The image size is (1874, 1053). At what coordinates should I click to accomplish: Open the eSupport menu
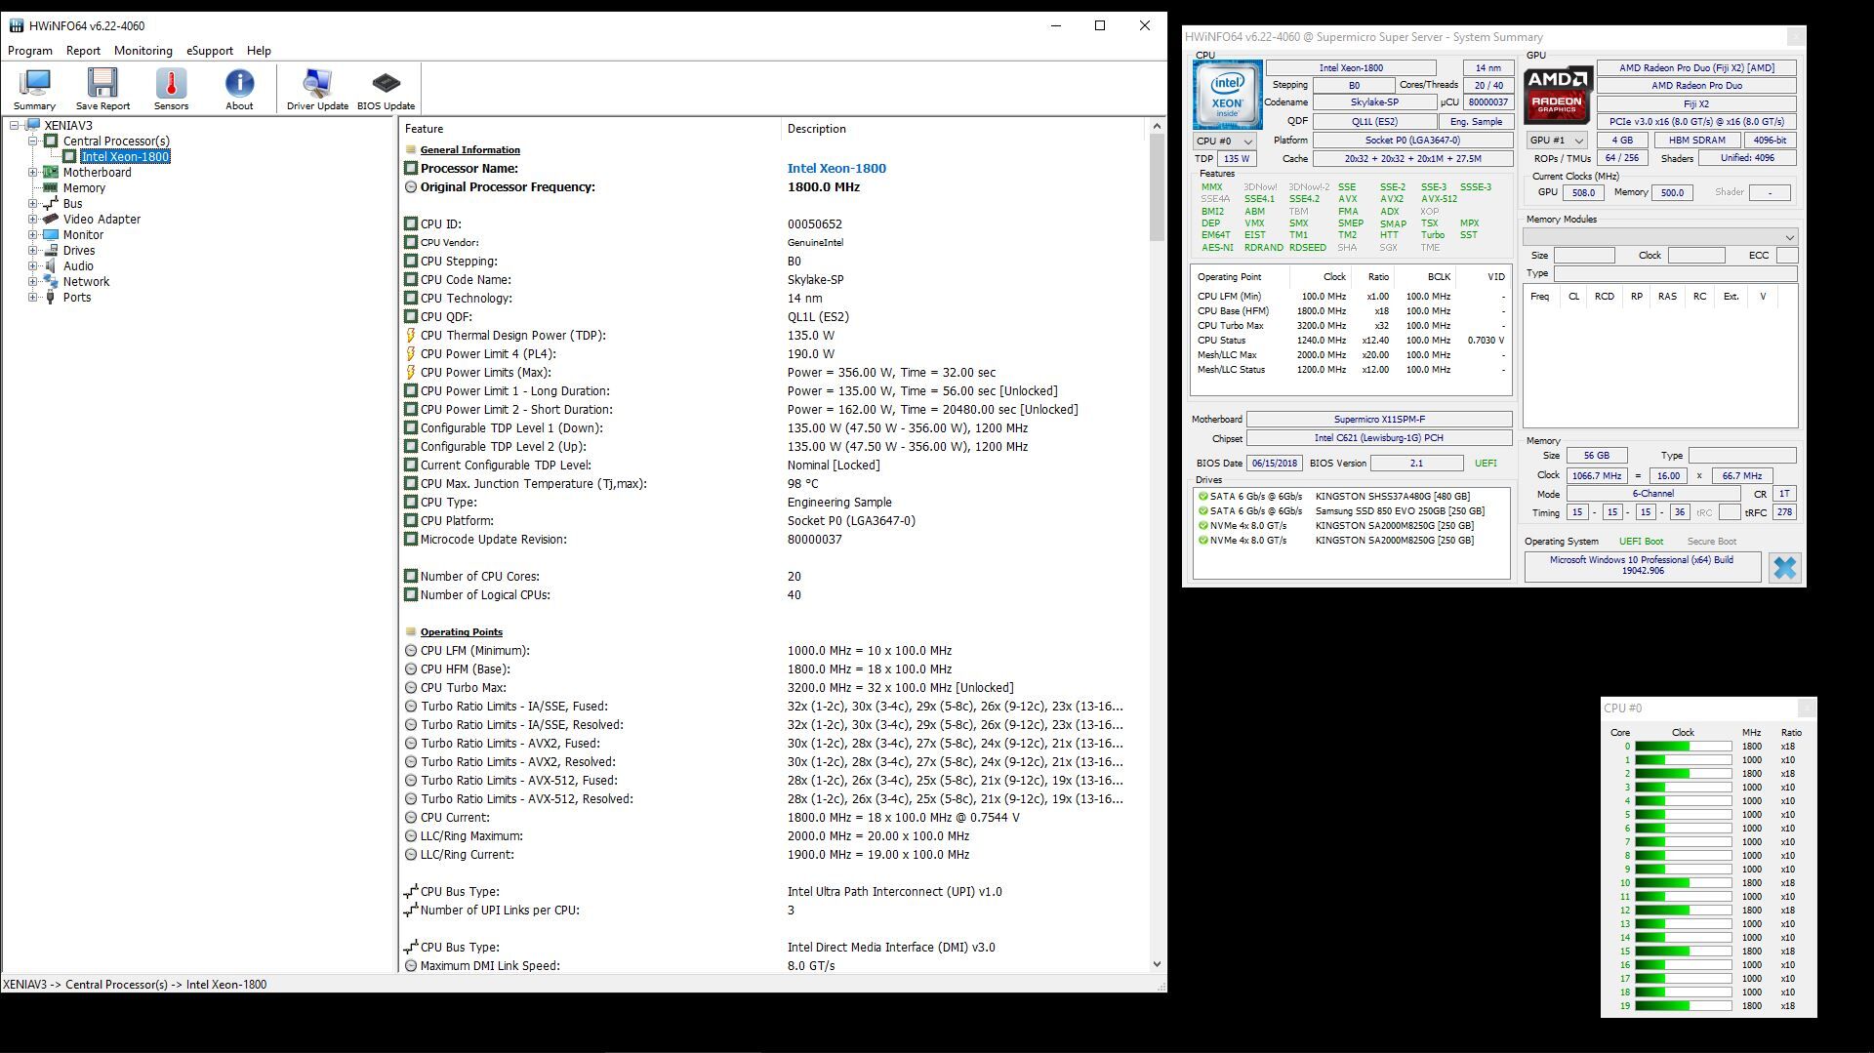click(x=210, y=51)
